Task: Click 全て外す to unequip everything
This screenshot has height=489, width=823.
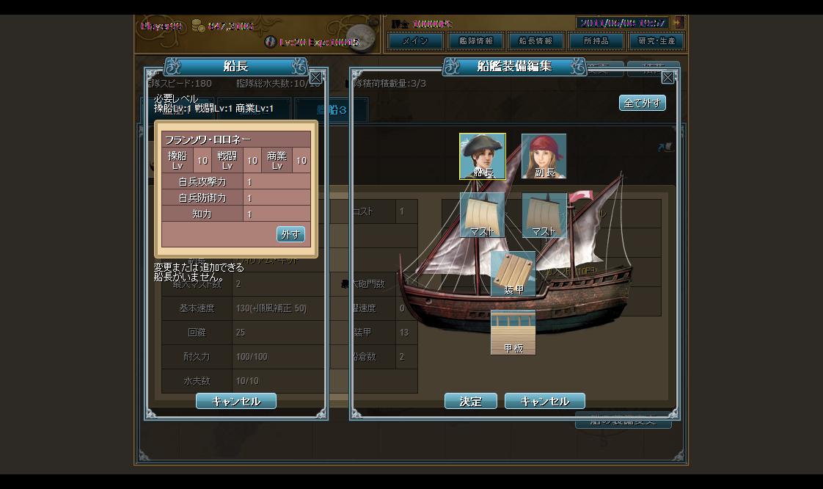Action: tap(643, 103)
